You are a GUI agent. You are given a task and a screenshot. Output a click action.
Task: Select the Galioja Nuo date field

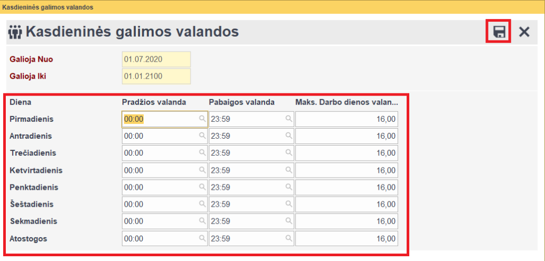[156, 59]
